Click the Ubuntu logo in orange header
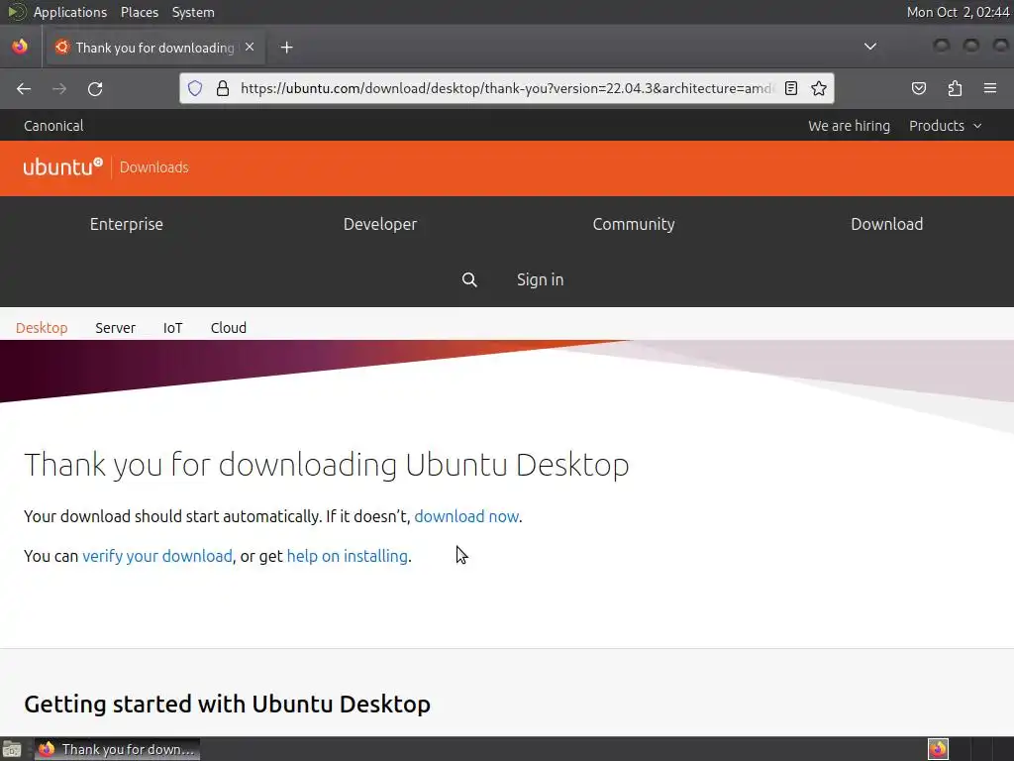The width and height of the screenshot is (1014, 761). (62, 166)
